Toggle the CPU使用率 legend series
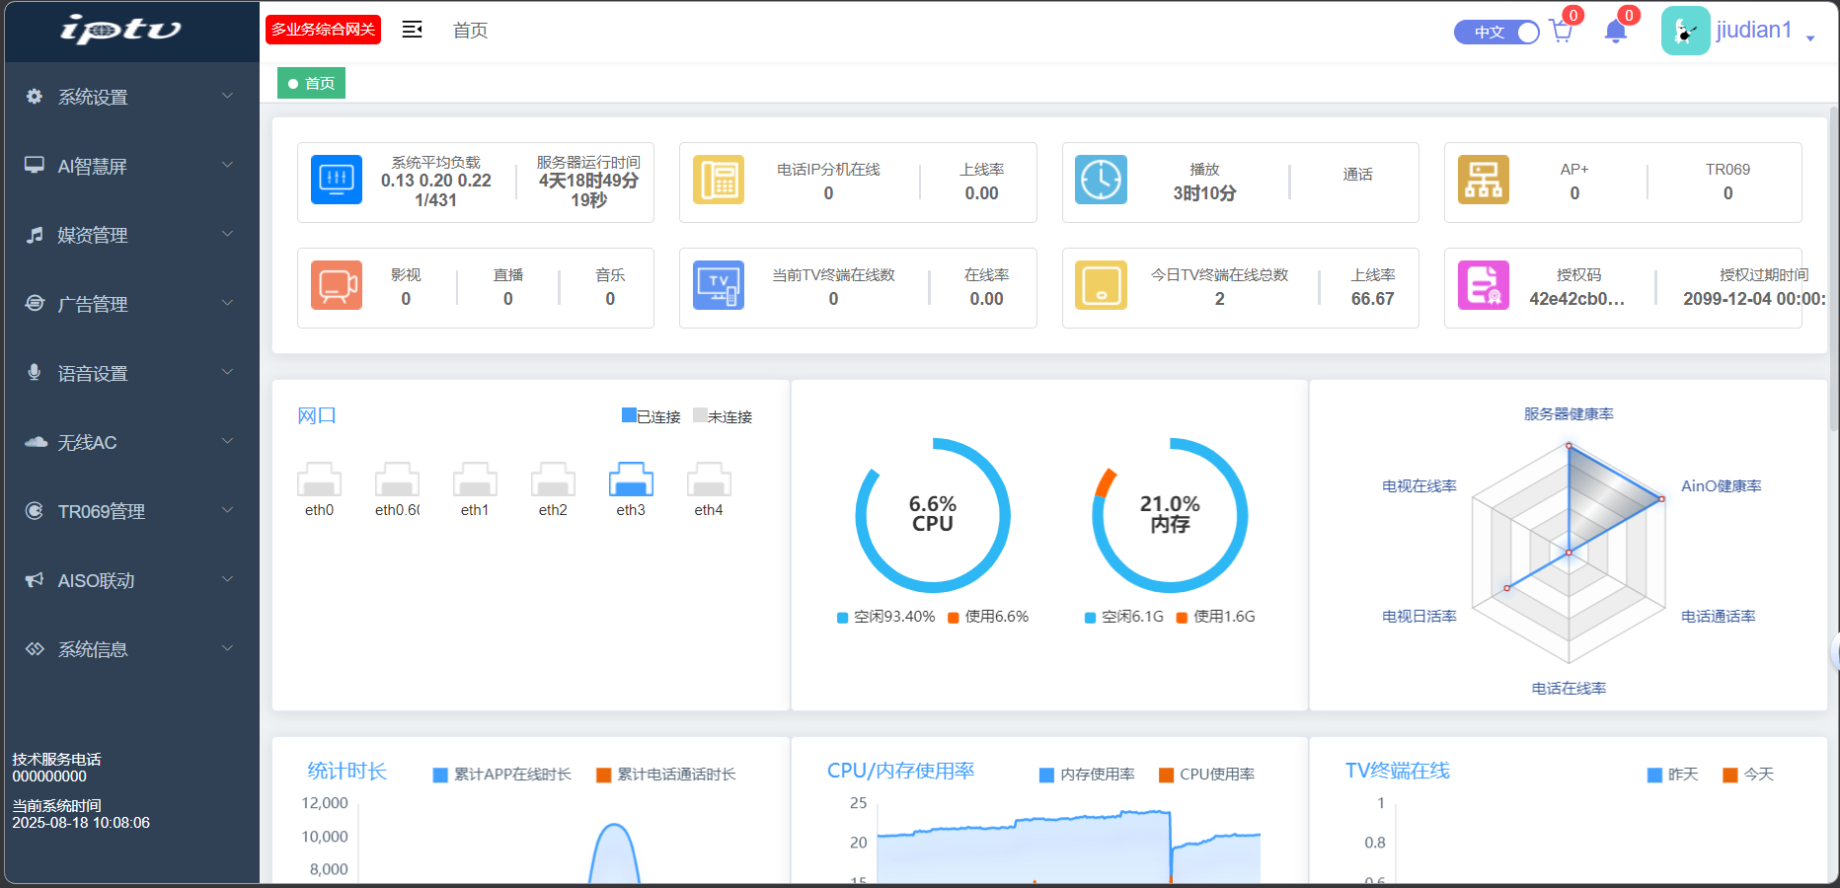This screenshot has width=1840, height=888. [1206, 775]
